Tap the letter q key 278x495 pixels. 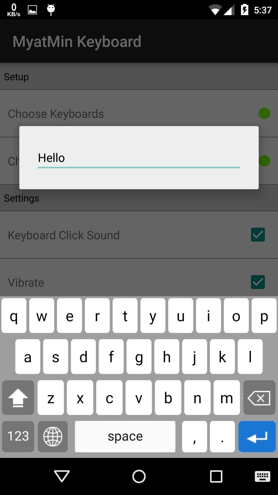pos(14,316)
